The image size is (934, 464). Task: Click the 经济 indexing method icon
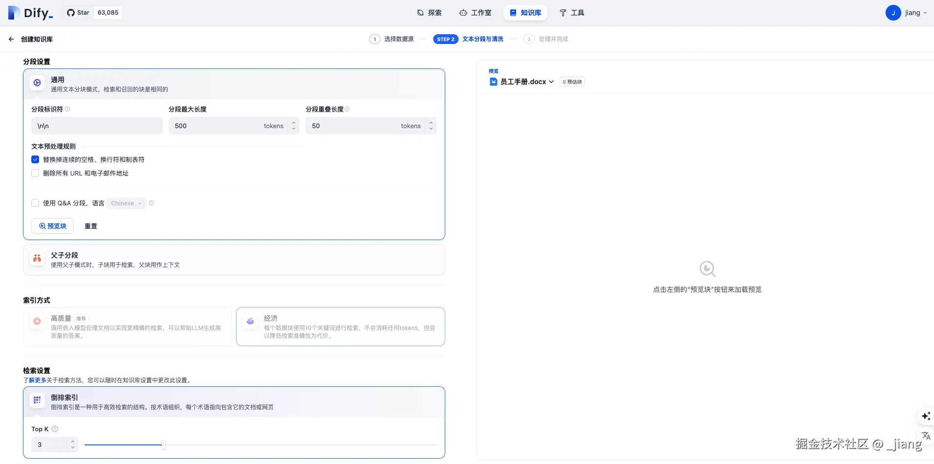(250, 321)
